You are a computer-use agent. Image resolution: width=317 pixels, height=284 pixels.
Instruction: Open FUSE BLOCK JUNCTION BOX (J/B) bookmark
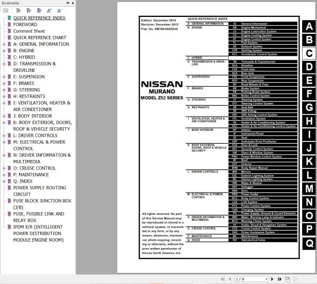42,204
